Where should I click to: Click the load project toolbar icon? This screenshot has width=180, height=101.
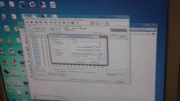[37, 22]
